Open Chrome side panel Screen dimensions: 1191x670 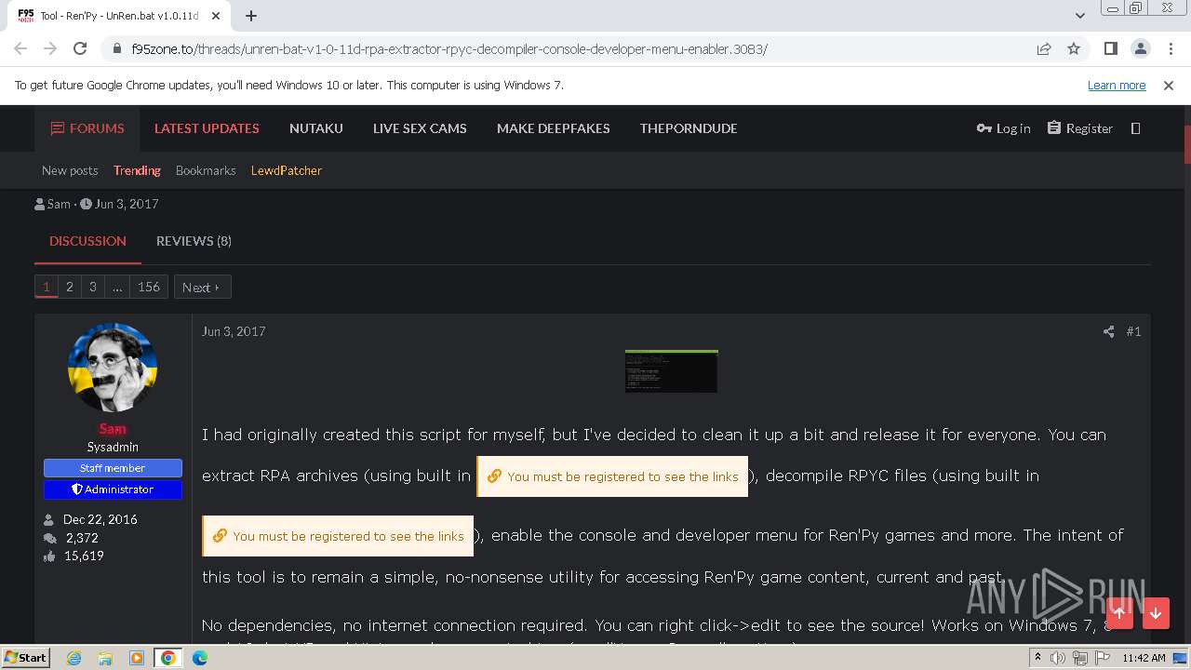coord(1110,48)
